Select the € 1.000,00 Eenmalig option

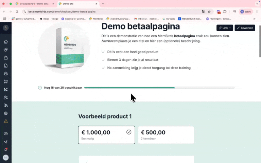106,135
